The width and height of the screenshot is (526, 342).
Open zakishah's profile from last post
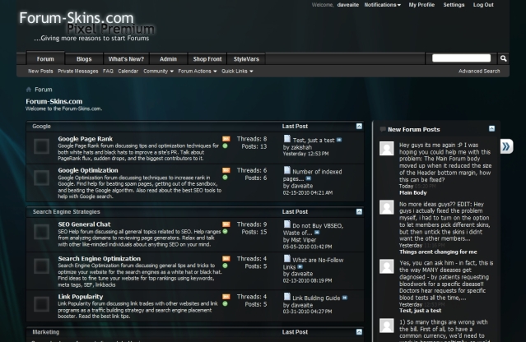[x=301, y=147]
